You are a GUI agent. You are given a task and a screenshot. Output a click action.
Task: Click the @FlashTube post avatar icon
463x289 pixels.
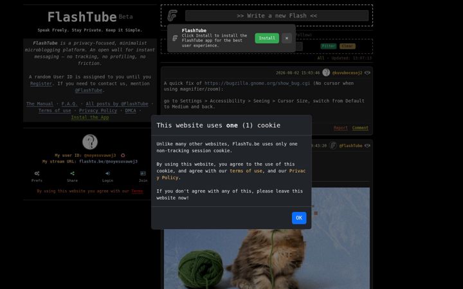pyautogui.click(x=333, y=145)
